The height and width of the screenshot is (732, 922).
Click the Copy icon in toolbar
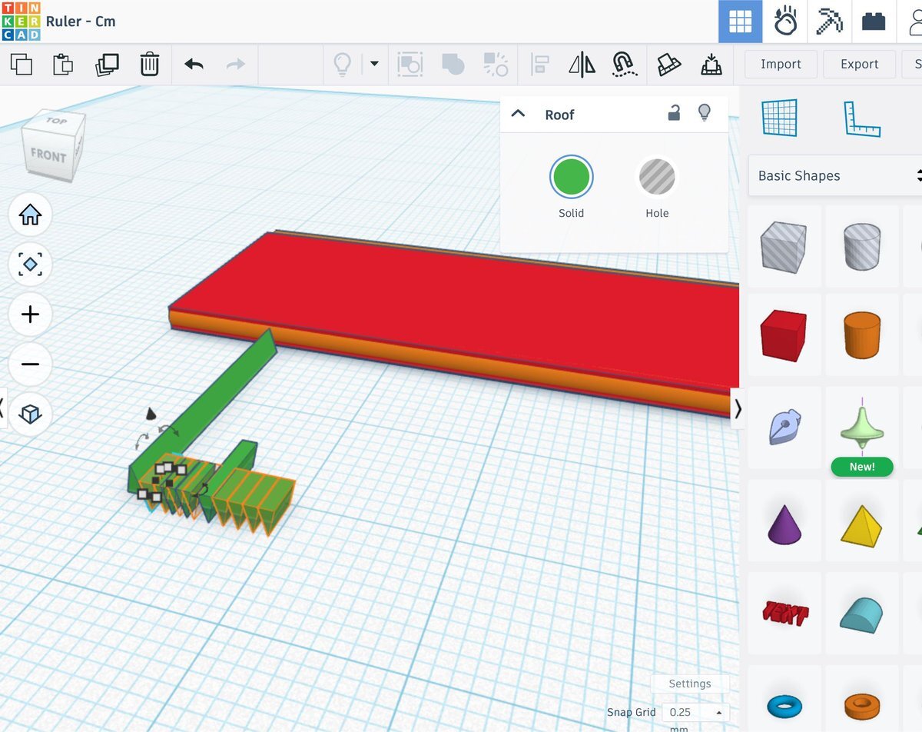22,65
